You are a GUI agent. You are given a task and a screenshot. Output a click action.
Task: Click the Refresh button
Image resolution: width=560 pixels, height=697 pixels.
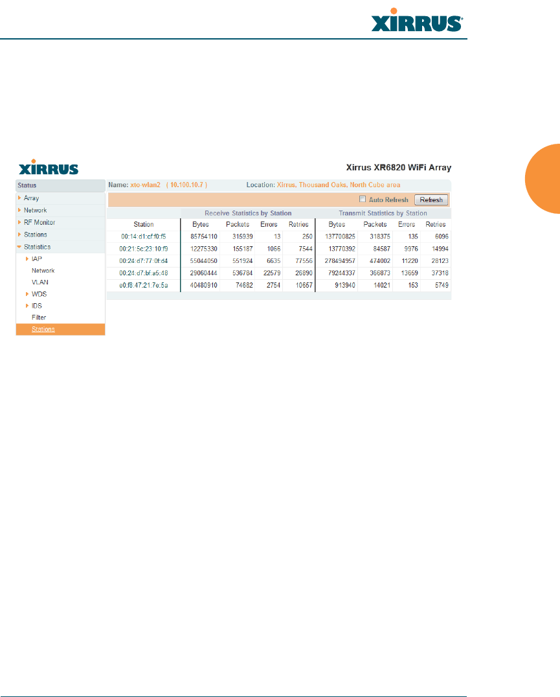[x=431, y=200]
